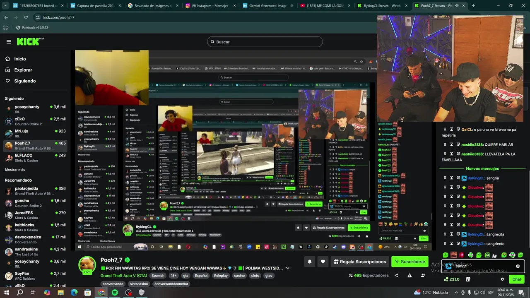Click the Suscribirse button
The width and height of the screenshot is (530, 298).
[410, 262]
